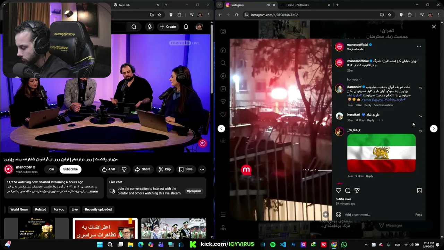444x250 pixels.
Task: Start YouTube voice search with microphone
Action: (150, 27)
